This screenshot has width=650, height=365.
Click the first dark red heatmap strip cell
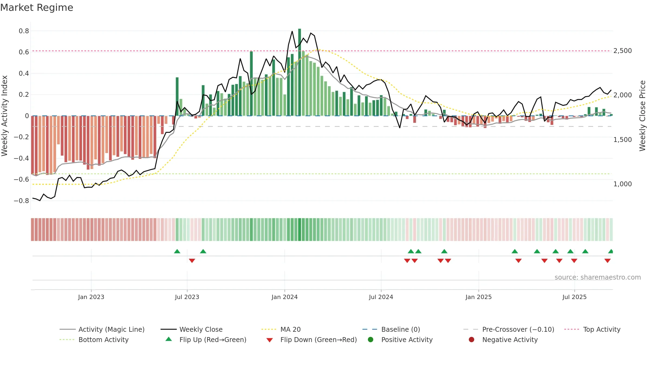pyautogui.click(x=32, y=230)
